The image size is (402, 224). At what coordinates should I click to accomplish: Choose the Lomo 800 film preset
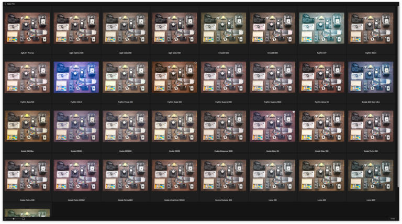pyautogui.click(x=371, y=175)
